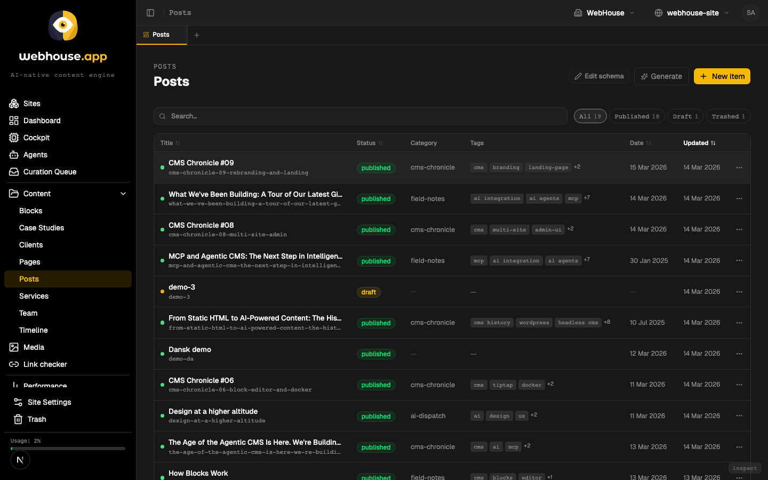This screenshot has height=480, width=768.
Task: Sort the table by Updated column
Action: tap(699, 143)
